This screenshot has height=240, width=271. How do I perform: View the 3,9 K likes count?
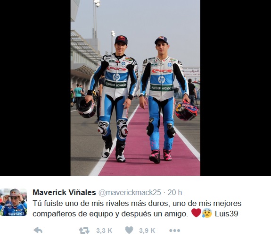click(147, 231)
